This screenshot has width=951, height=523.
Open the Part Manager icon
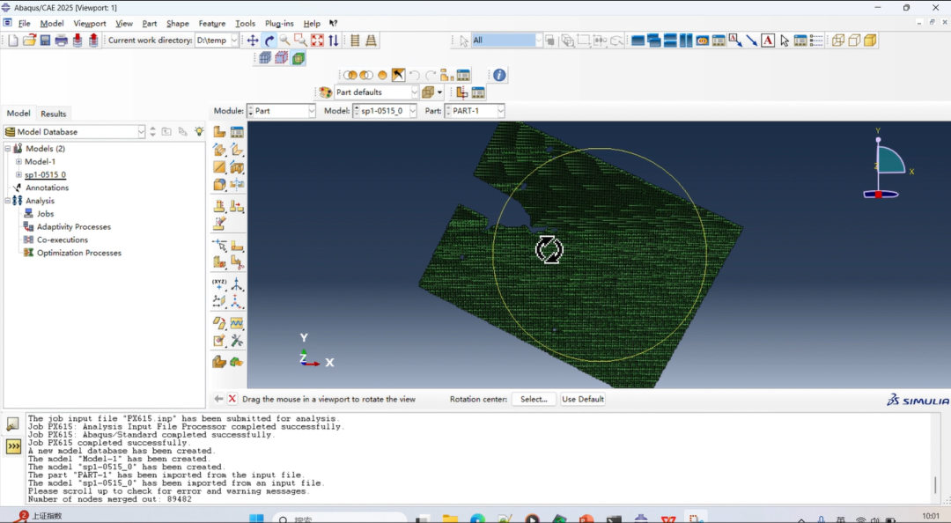(x=237, y=132)
